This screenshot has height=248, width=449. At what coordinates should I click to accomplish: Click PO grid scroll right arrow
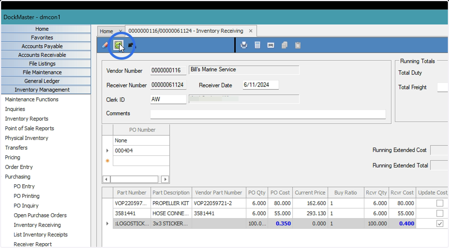[165, 179]
